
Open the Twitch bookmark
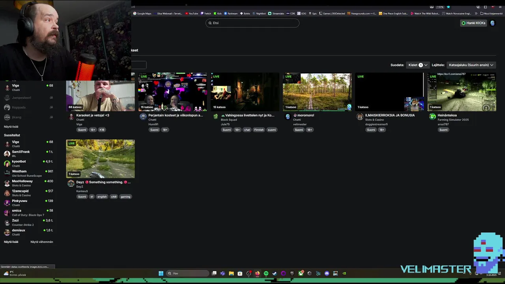pyautogui.click(x=206, y=13)
